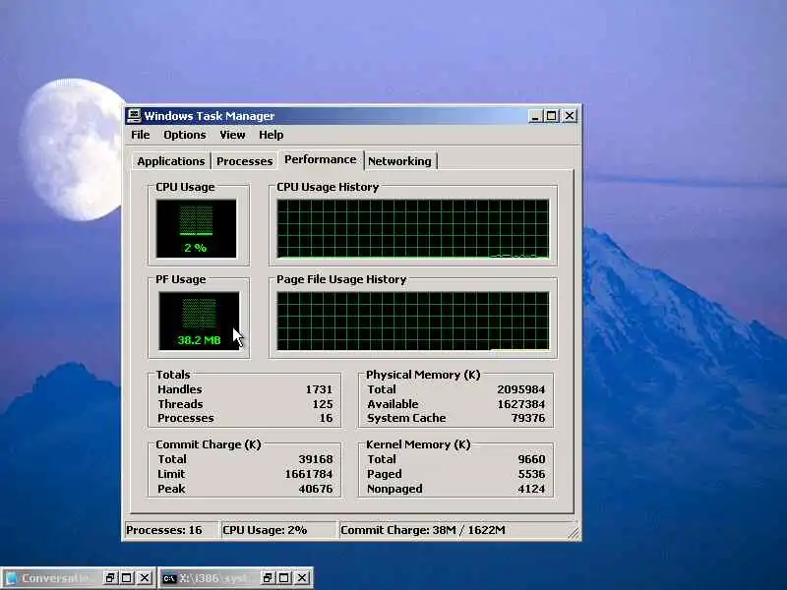Click Physical Memory Total 2095984
This screenshot has width=787, height=590.
521,389
